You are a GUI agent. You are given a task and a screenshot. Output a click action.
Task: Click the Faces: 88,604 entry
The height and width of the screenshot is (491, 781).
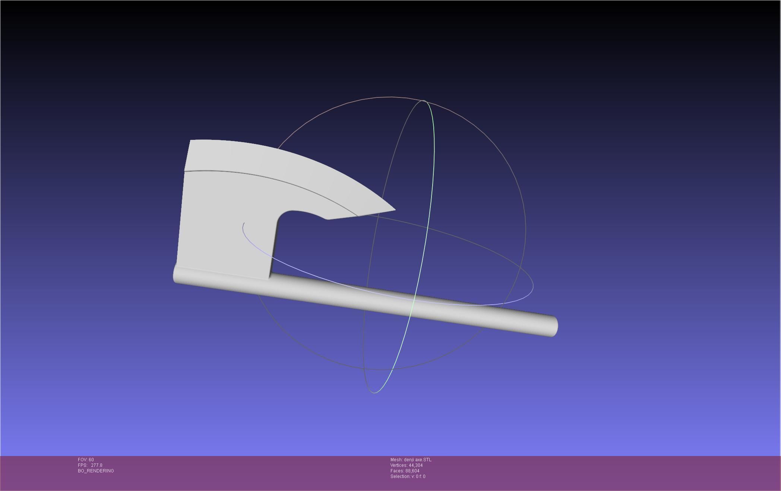[405, 471]
